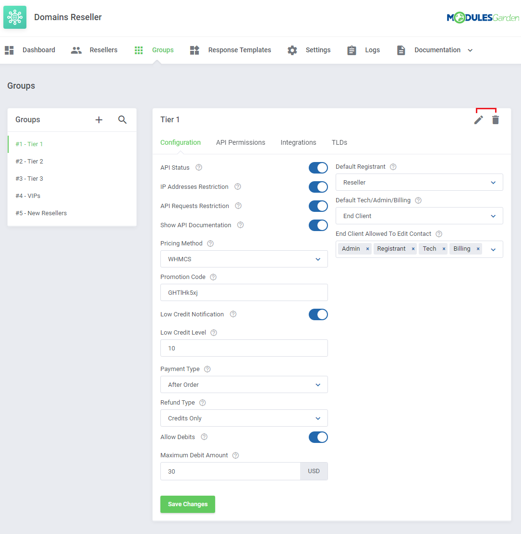
Task: Click the Dashboard grid icon
Action: click(x=9, y=50)
